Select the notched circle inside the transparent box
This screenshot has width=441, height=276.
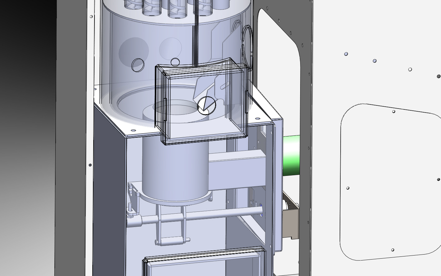(x=207, y=105)
